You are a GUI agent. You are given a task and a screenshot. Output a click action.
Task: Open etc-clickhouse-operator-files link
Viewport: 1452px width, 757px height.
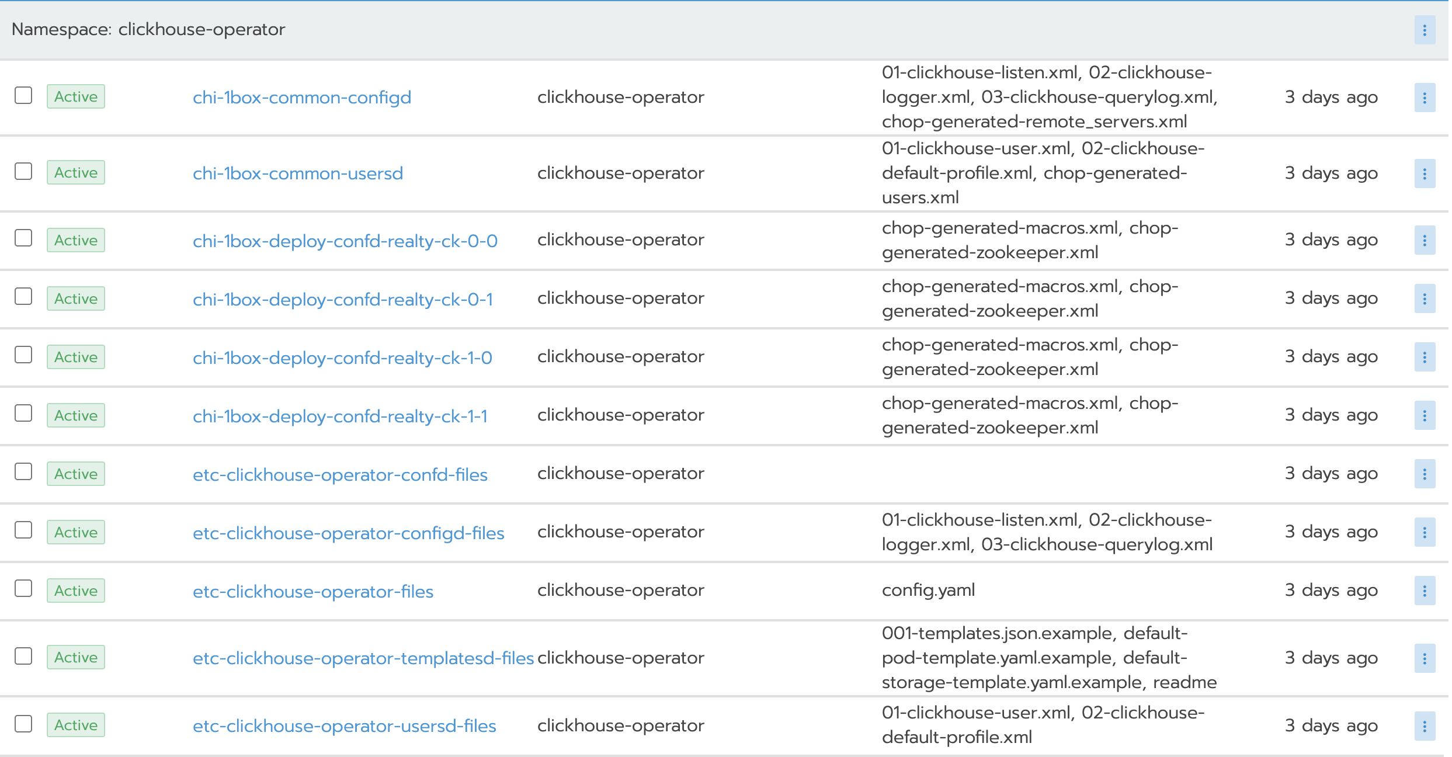[312, 591]
